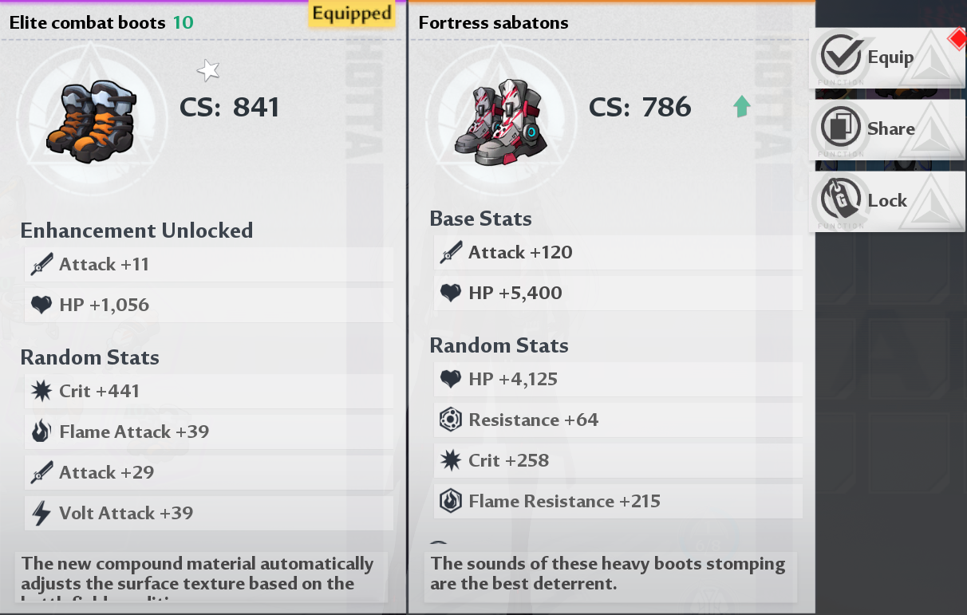Click the yellow Equipped badge
Screen dimensions: 967x615
tap(352, 14)
